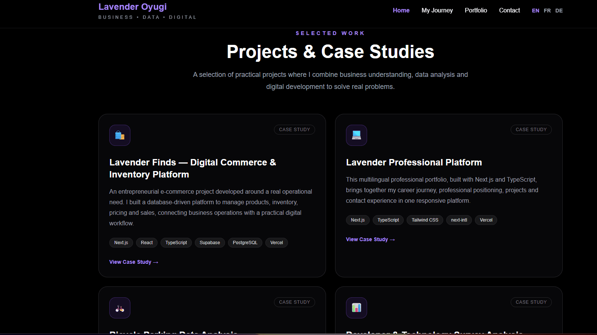
Task: Switch language to EN
Action: click(x=536, y=11)
